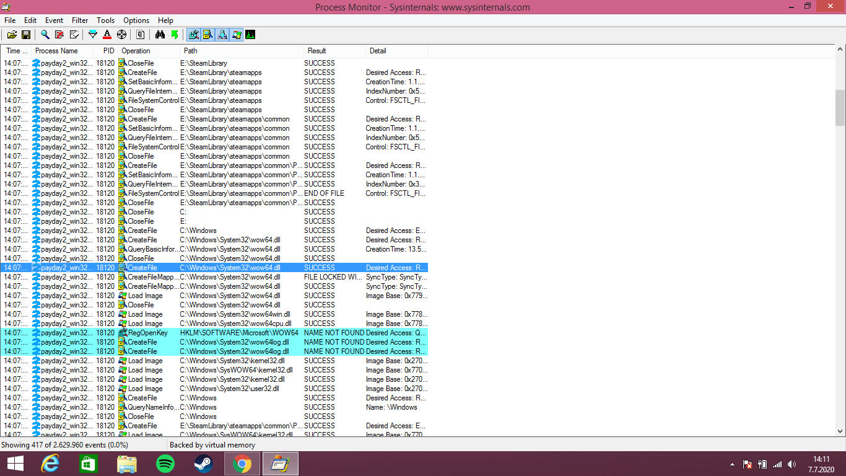Launch Internet Explorer from the taskbar

pos(50,464)
